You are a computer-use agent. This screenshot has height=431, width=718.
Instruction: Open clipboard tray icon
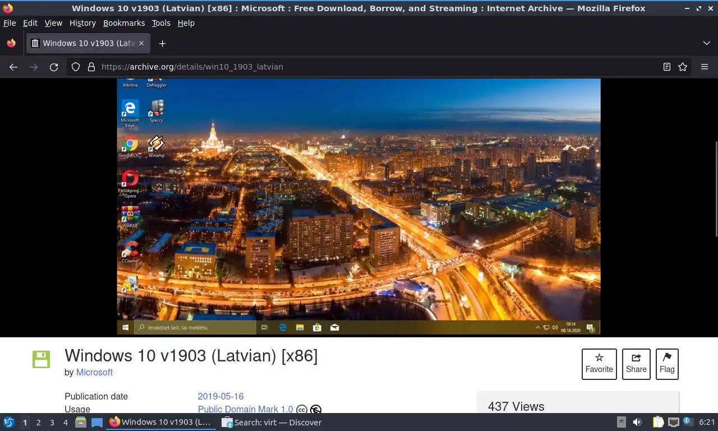tap(658, 422)
